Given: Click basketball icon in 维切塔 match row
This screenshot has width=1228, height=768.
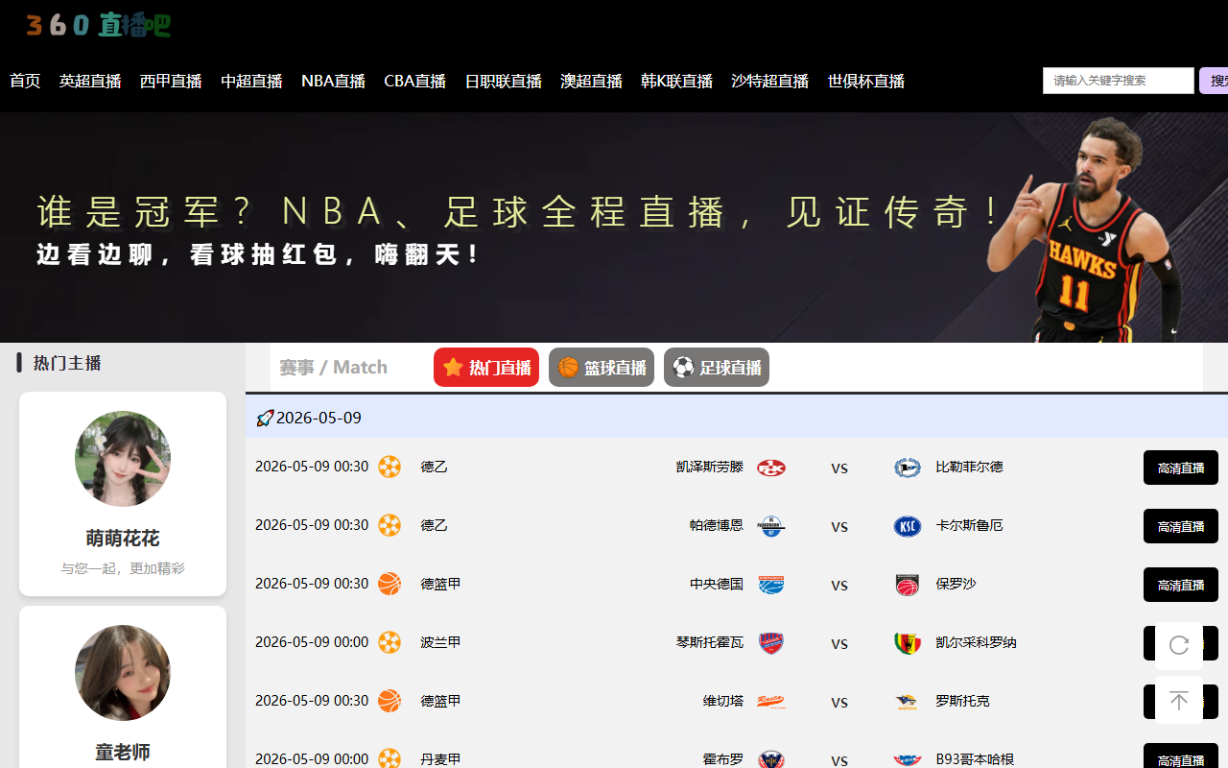Looking at the screenshot, I should tap(390, 701).
